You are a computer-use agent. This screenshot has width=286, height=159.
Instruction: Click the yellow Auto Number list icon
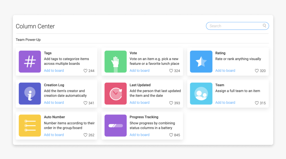[x=30, y=126]
